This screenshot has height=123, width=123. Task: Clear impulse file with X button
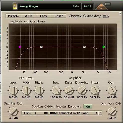35,113
